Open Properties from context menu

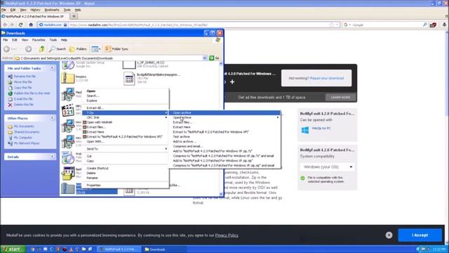(x=126, y=186)
